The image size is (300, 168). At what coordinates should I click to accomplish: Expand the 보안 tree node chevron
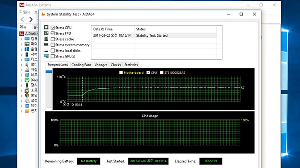[x=21, y=96]
